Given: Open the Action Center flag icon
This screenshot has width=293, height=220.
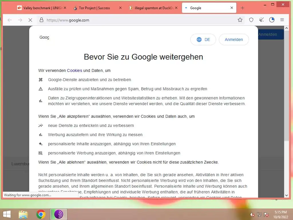Looking at the screenshot, I should [x=266, y=215].
